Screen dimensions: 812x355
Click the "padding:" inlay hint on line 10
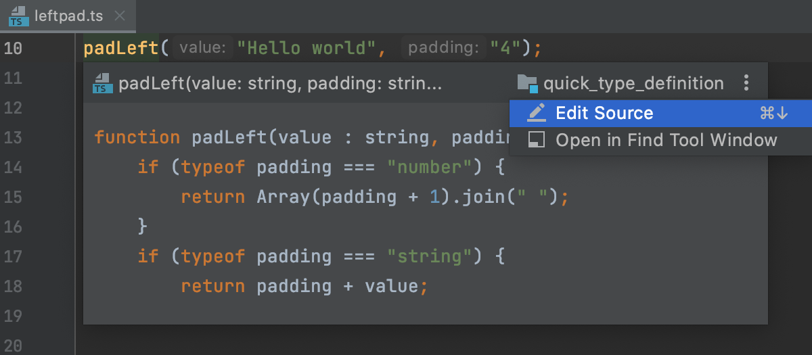tap(443, 49)
